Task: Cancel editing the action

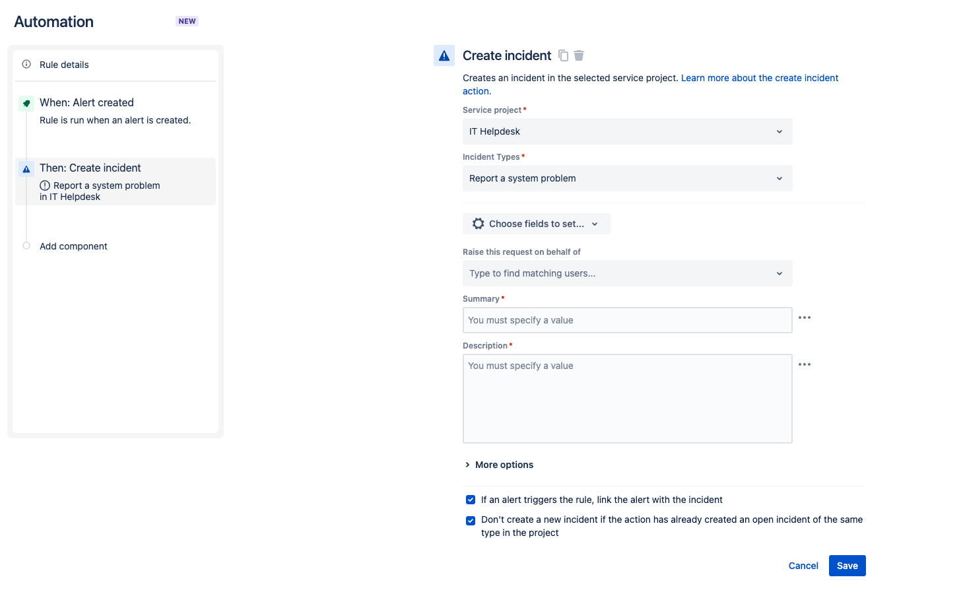Action: (803, 566)
